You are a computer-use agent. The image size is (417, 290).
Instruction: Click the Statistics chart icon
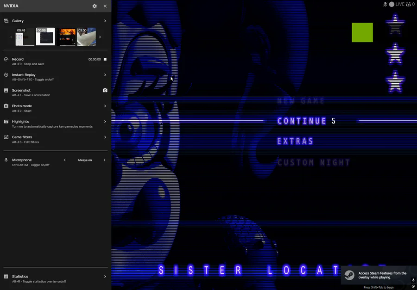click(6, 277)
